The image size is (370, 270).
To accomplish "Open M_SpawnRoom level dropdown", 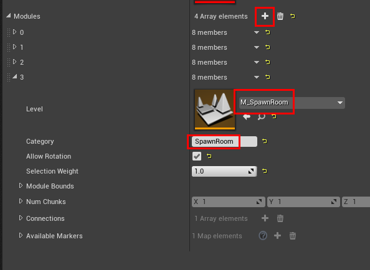I will point(292,103).
